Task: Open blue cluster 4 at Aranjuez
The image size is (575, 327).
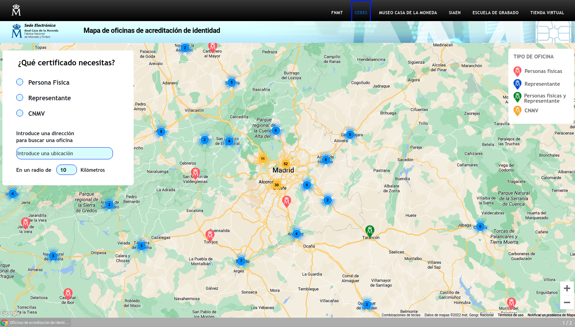Action: (x=296, y=234)
